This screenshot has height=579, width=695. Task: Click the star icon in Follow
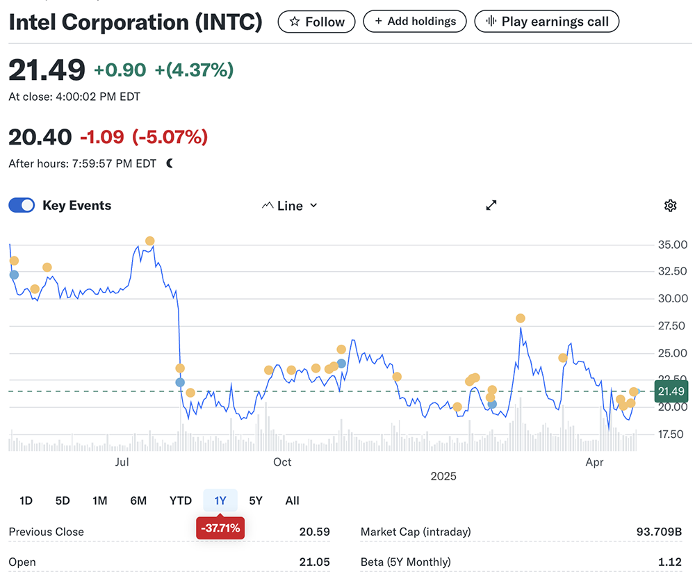pos(295,22)
